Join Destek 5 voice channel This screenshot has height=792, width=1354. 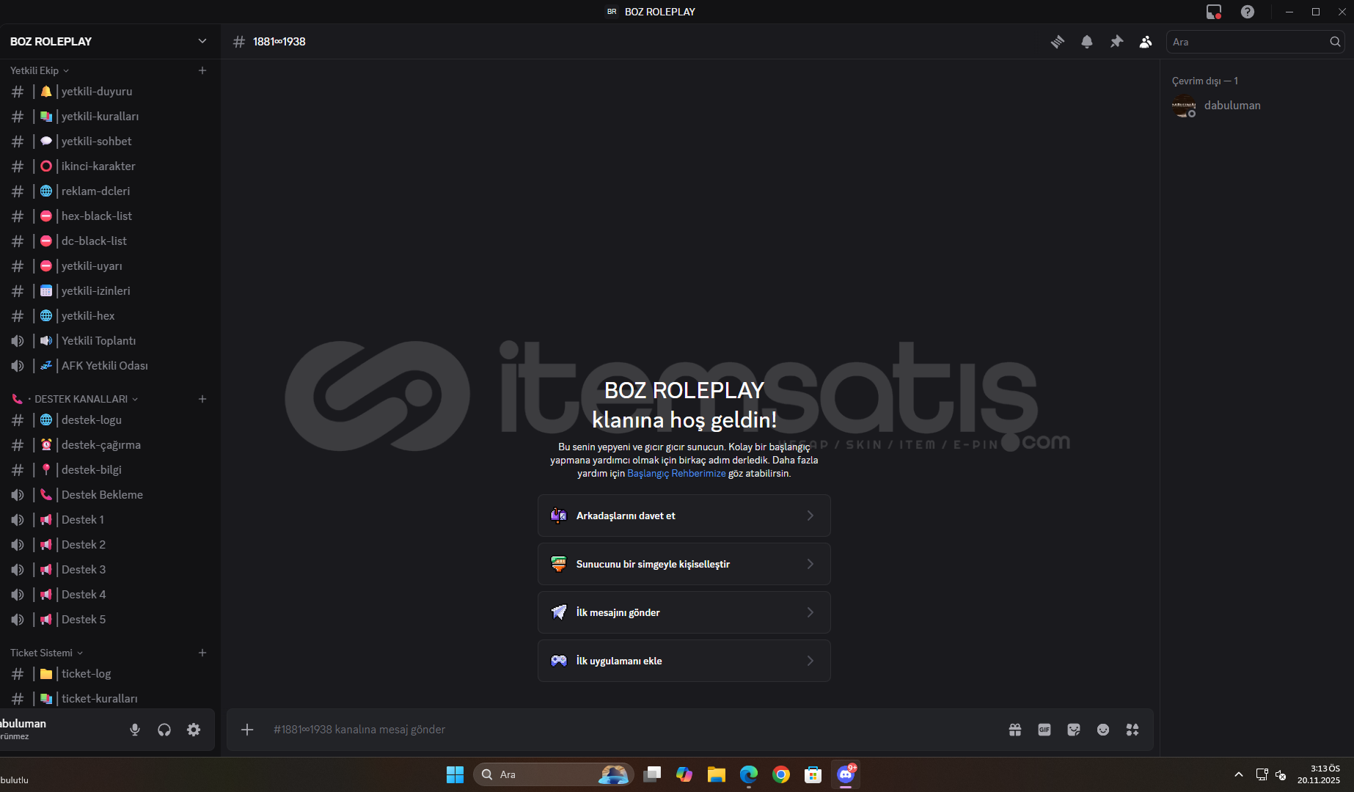pyautogui.click(x=109, y=620)
